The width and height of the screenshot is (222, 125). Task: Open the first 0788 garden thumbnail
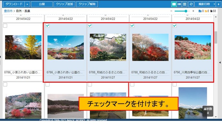pos(108,47)
